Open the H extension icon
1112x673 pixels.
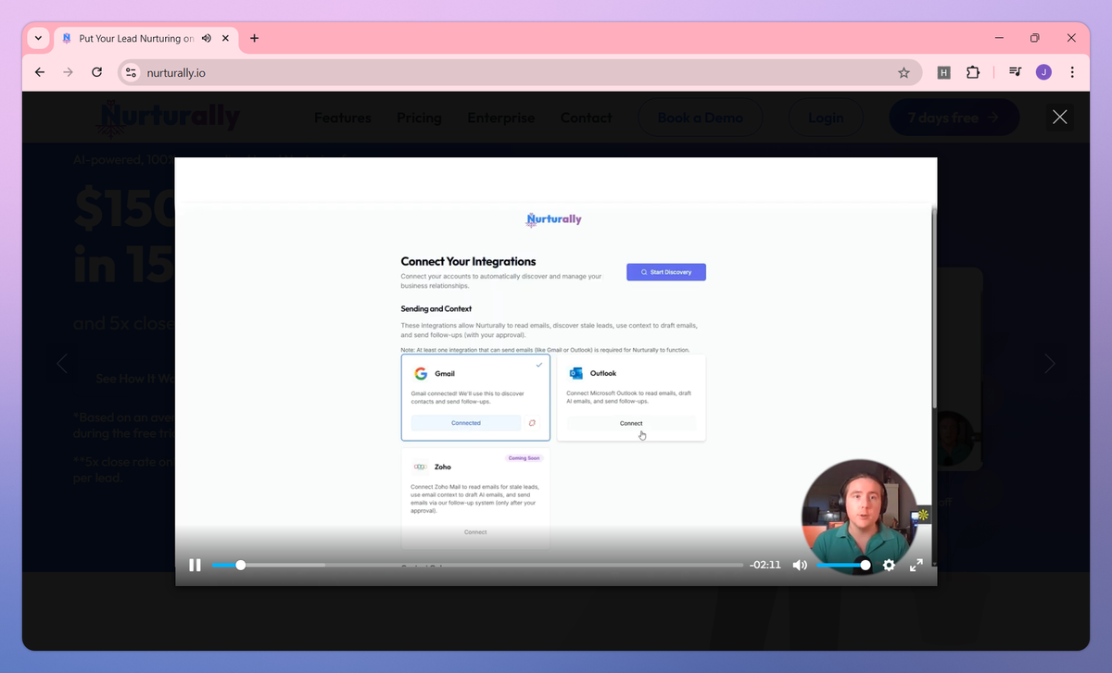click(943, 72)
